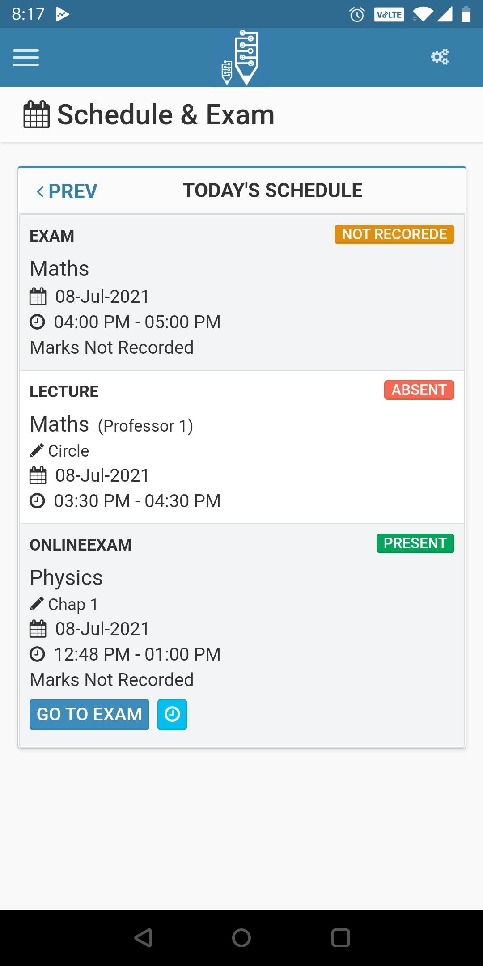Screen dimensions: 483x966
Task: Select the TODAY'S SCHEDULE heading
Action: (x=273, y=191)
